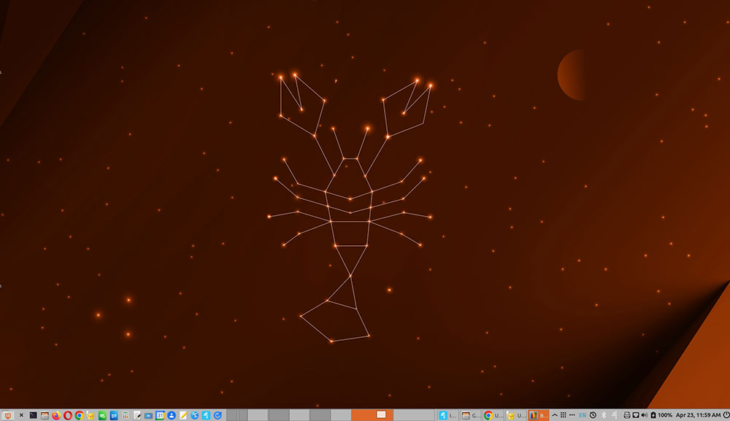Open the printer icon in system tray
Viewport: 730px width, 421px height.
[x=626, y=414]
